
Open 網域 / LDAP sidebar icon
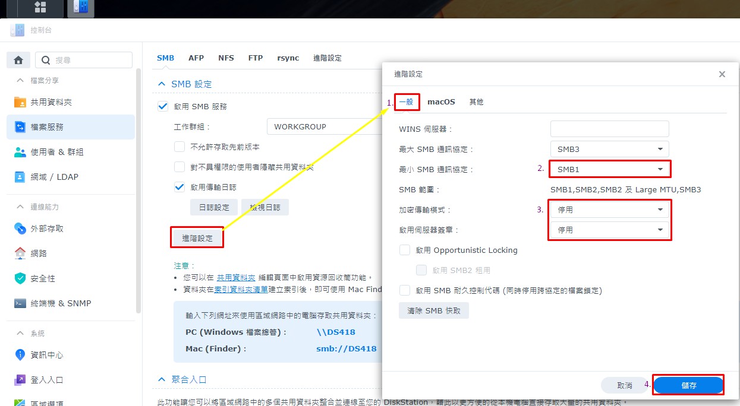(x=20, y=177)
